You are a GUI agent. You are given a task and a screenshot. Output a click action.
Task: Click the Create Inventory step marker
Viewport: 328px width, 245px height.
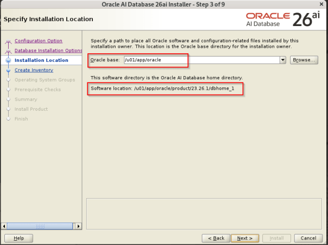[8, 71]
